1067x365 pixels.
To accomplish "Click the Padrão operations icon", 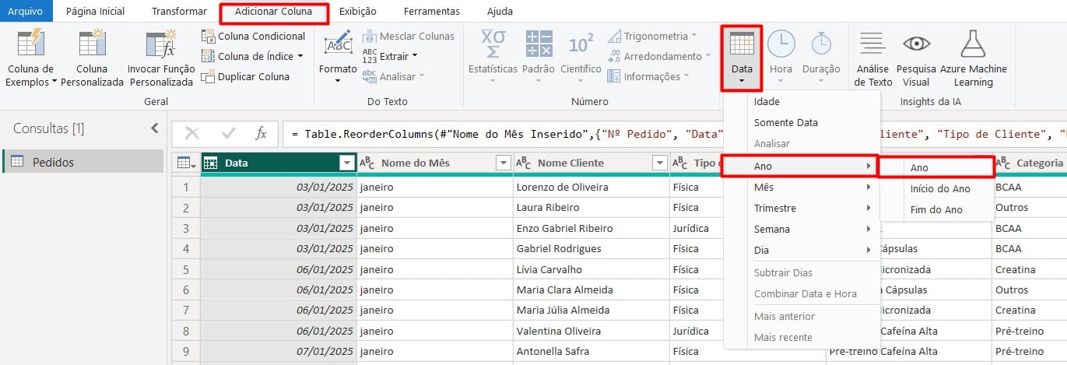I will click(539, 44).
